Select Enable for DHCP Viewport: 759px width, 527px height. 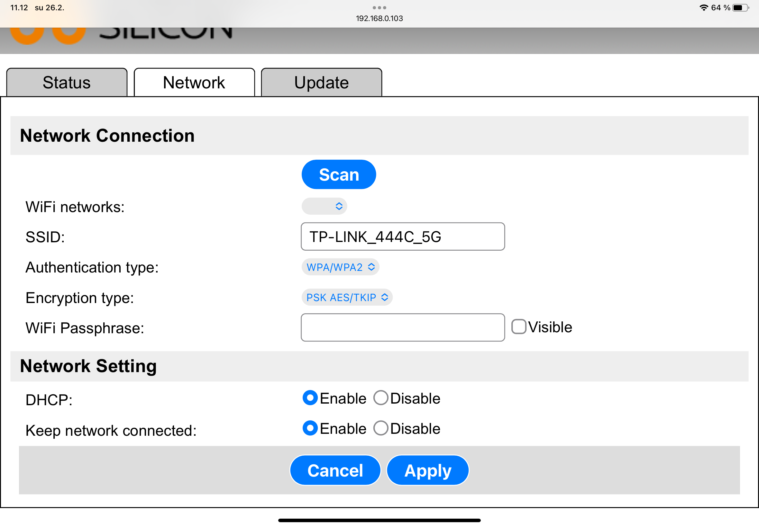(310, 398)
